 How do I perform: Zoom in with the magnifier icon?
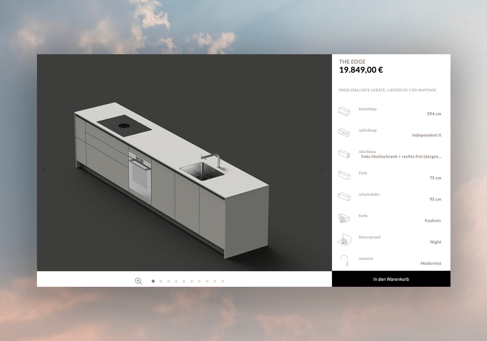click(138, 281)
